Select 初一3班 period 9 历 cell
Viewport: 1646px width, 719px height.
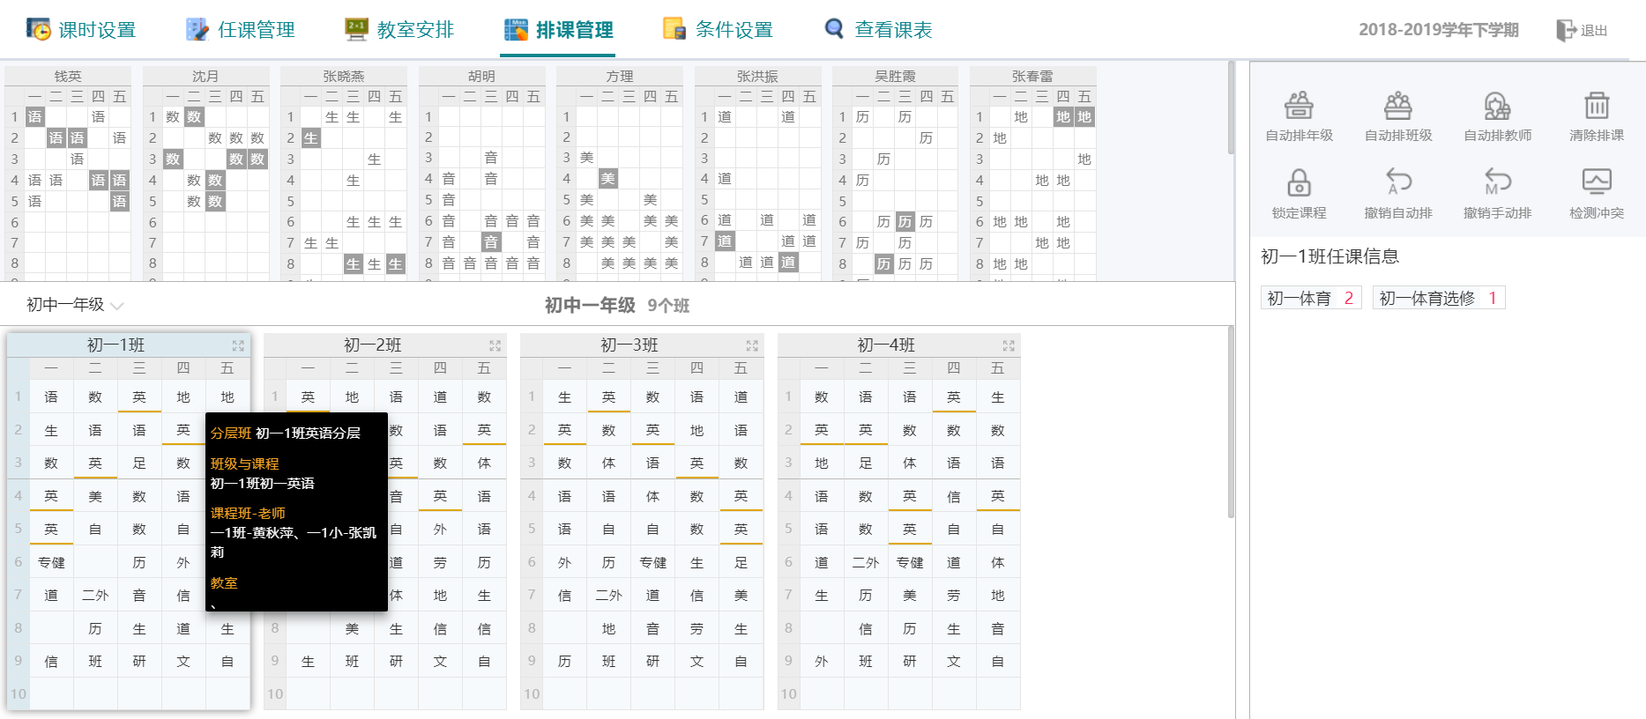[x=565, y=661]
